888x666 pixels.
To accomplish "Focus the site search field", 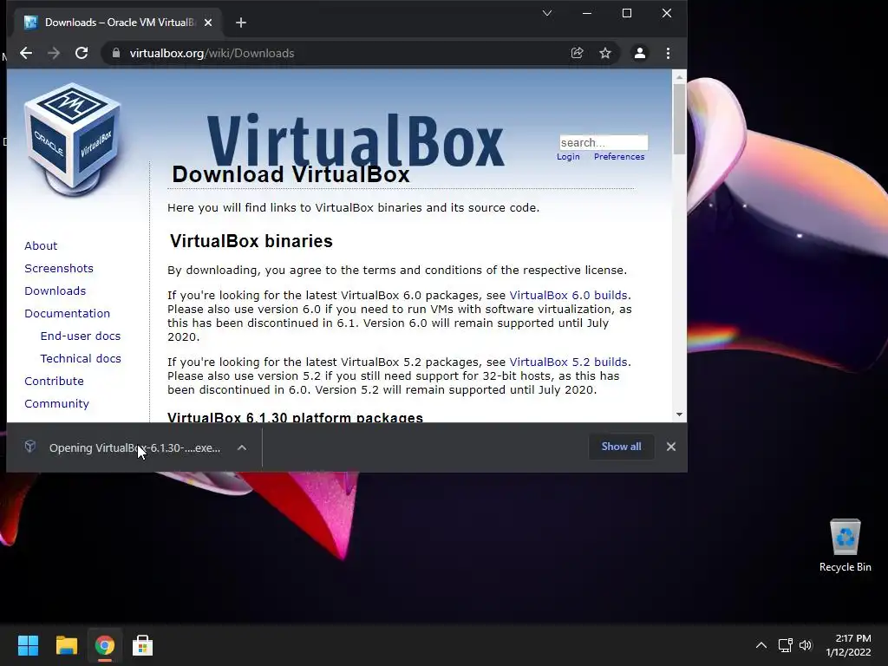I will point(604,142).
